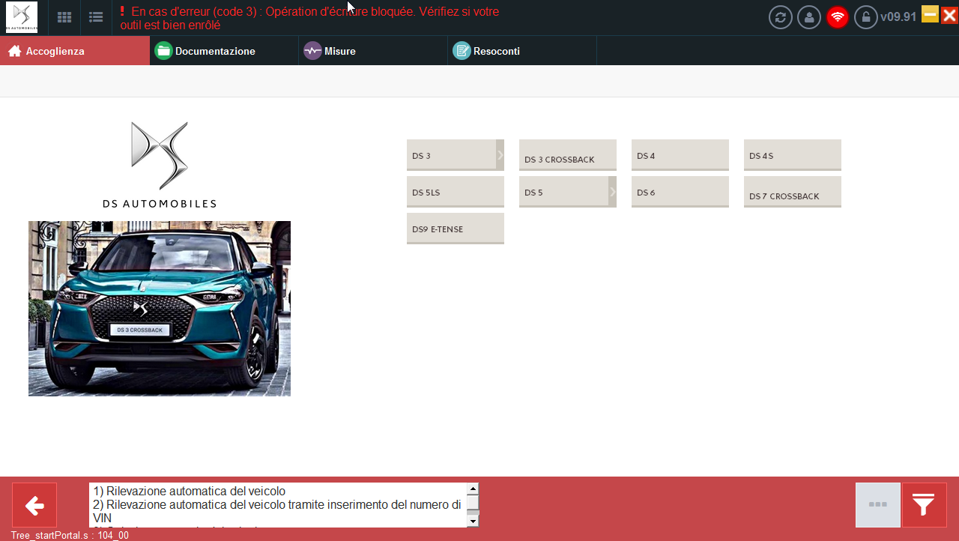The image size is (959, 541).
Task: Click the help text scrollbar down arrow
Action: (473, 522)
